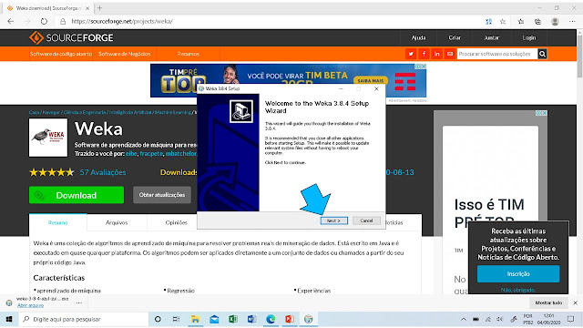Click the volume speaker tray icon

[500, 319]
